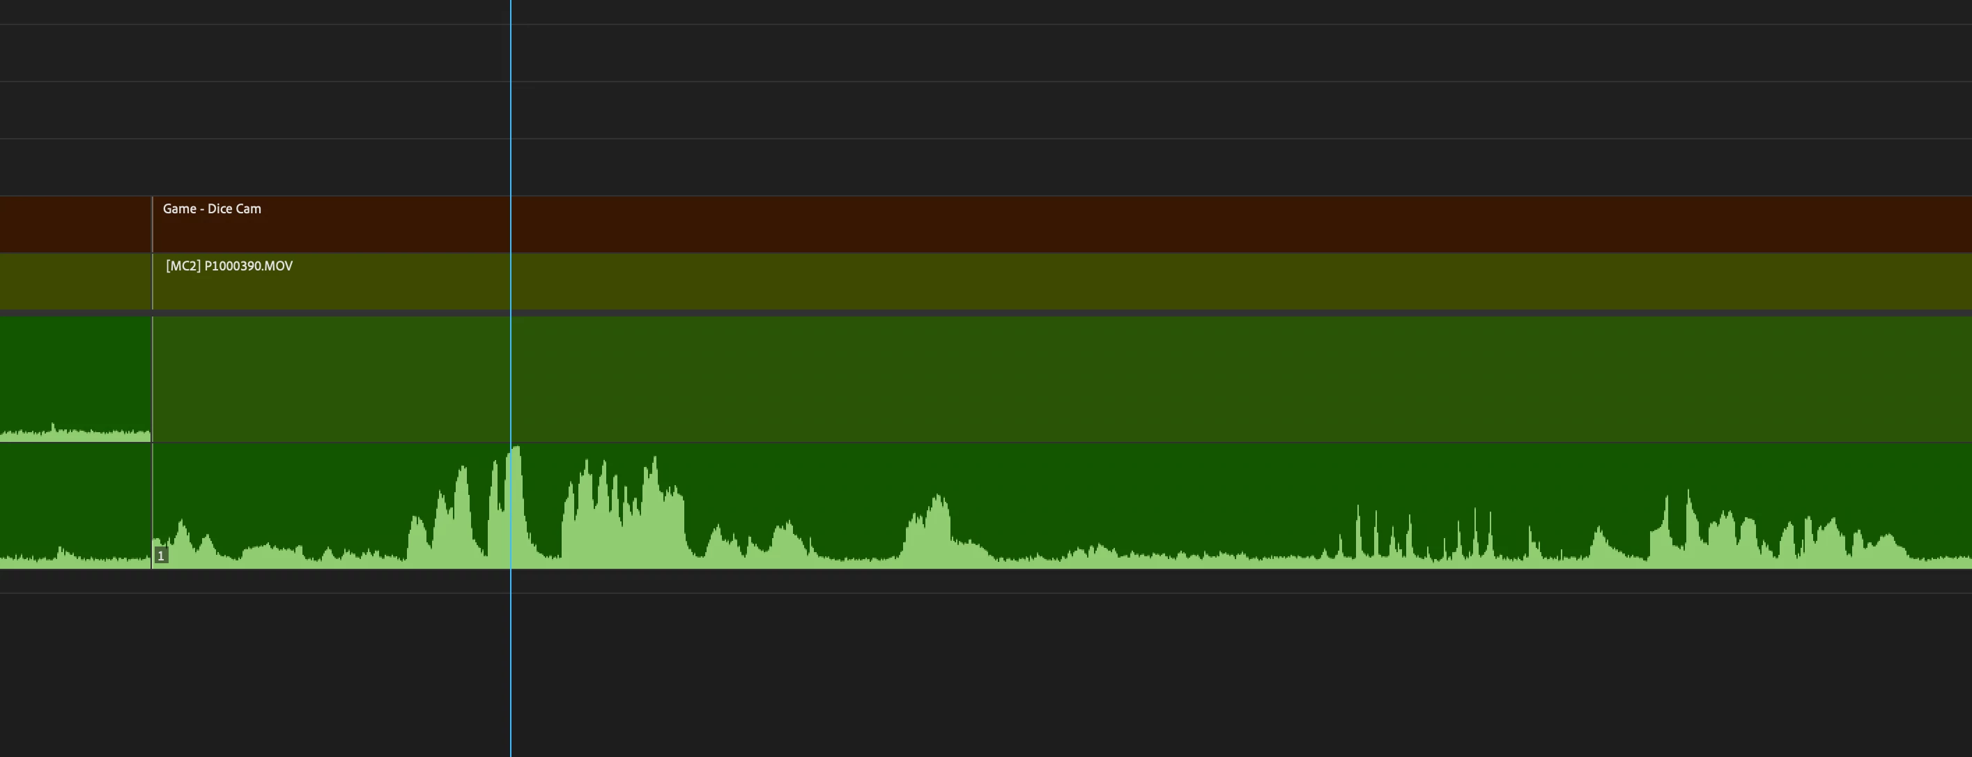1972x757 pixels.
Task: Select the Game - Dice Cam video clip
Action: [x=1062, y=224]
